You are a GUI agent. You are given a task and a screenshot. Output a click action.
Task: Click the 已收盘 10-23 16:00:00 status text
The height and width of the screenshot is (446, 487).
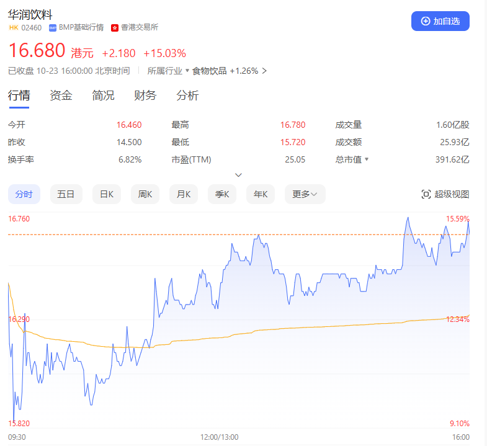coord(69,71)
